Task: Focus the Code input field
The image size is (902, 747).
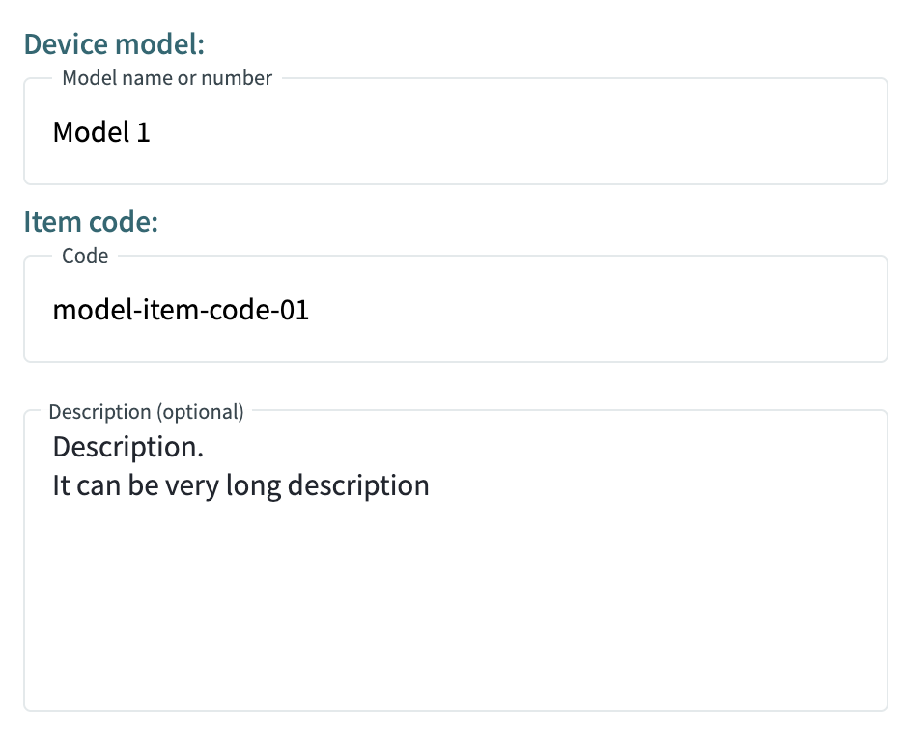Action: point(456,310)
